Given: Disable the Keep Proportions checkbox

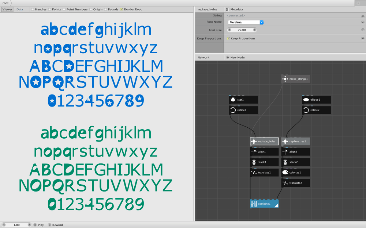Looking at the screenshot, I should pyautogui.click(x=228, y=38).
